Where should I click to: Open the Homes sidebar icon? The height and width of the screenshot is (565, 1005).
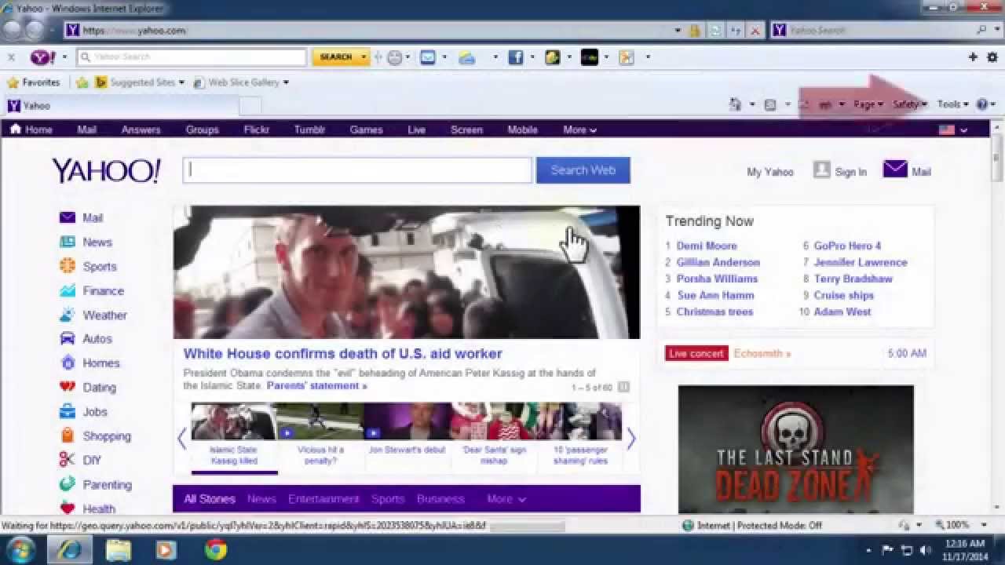point(68,363)
